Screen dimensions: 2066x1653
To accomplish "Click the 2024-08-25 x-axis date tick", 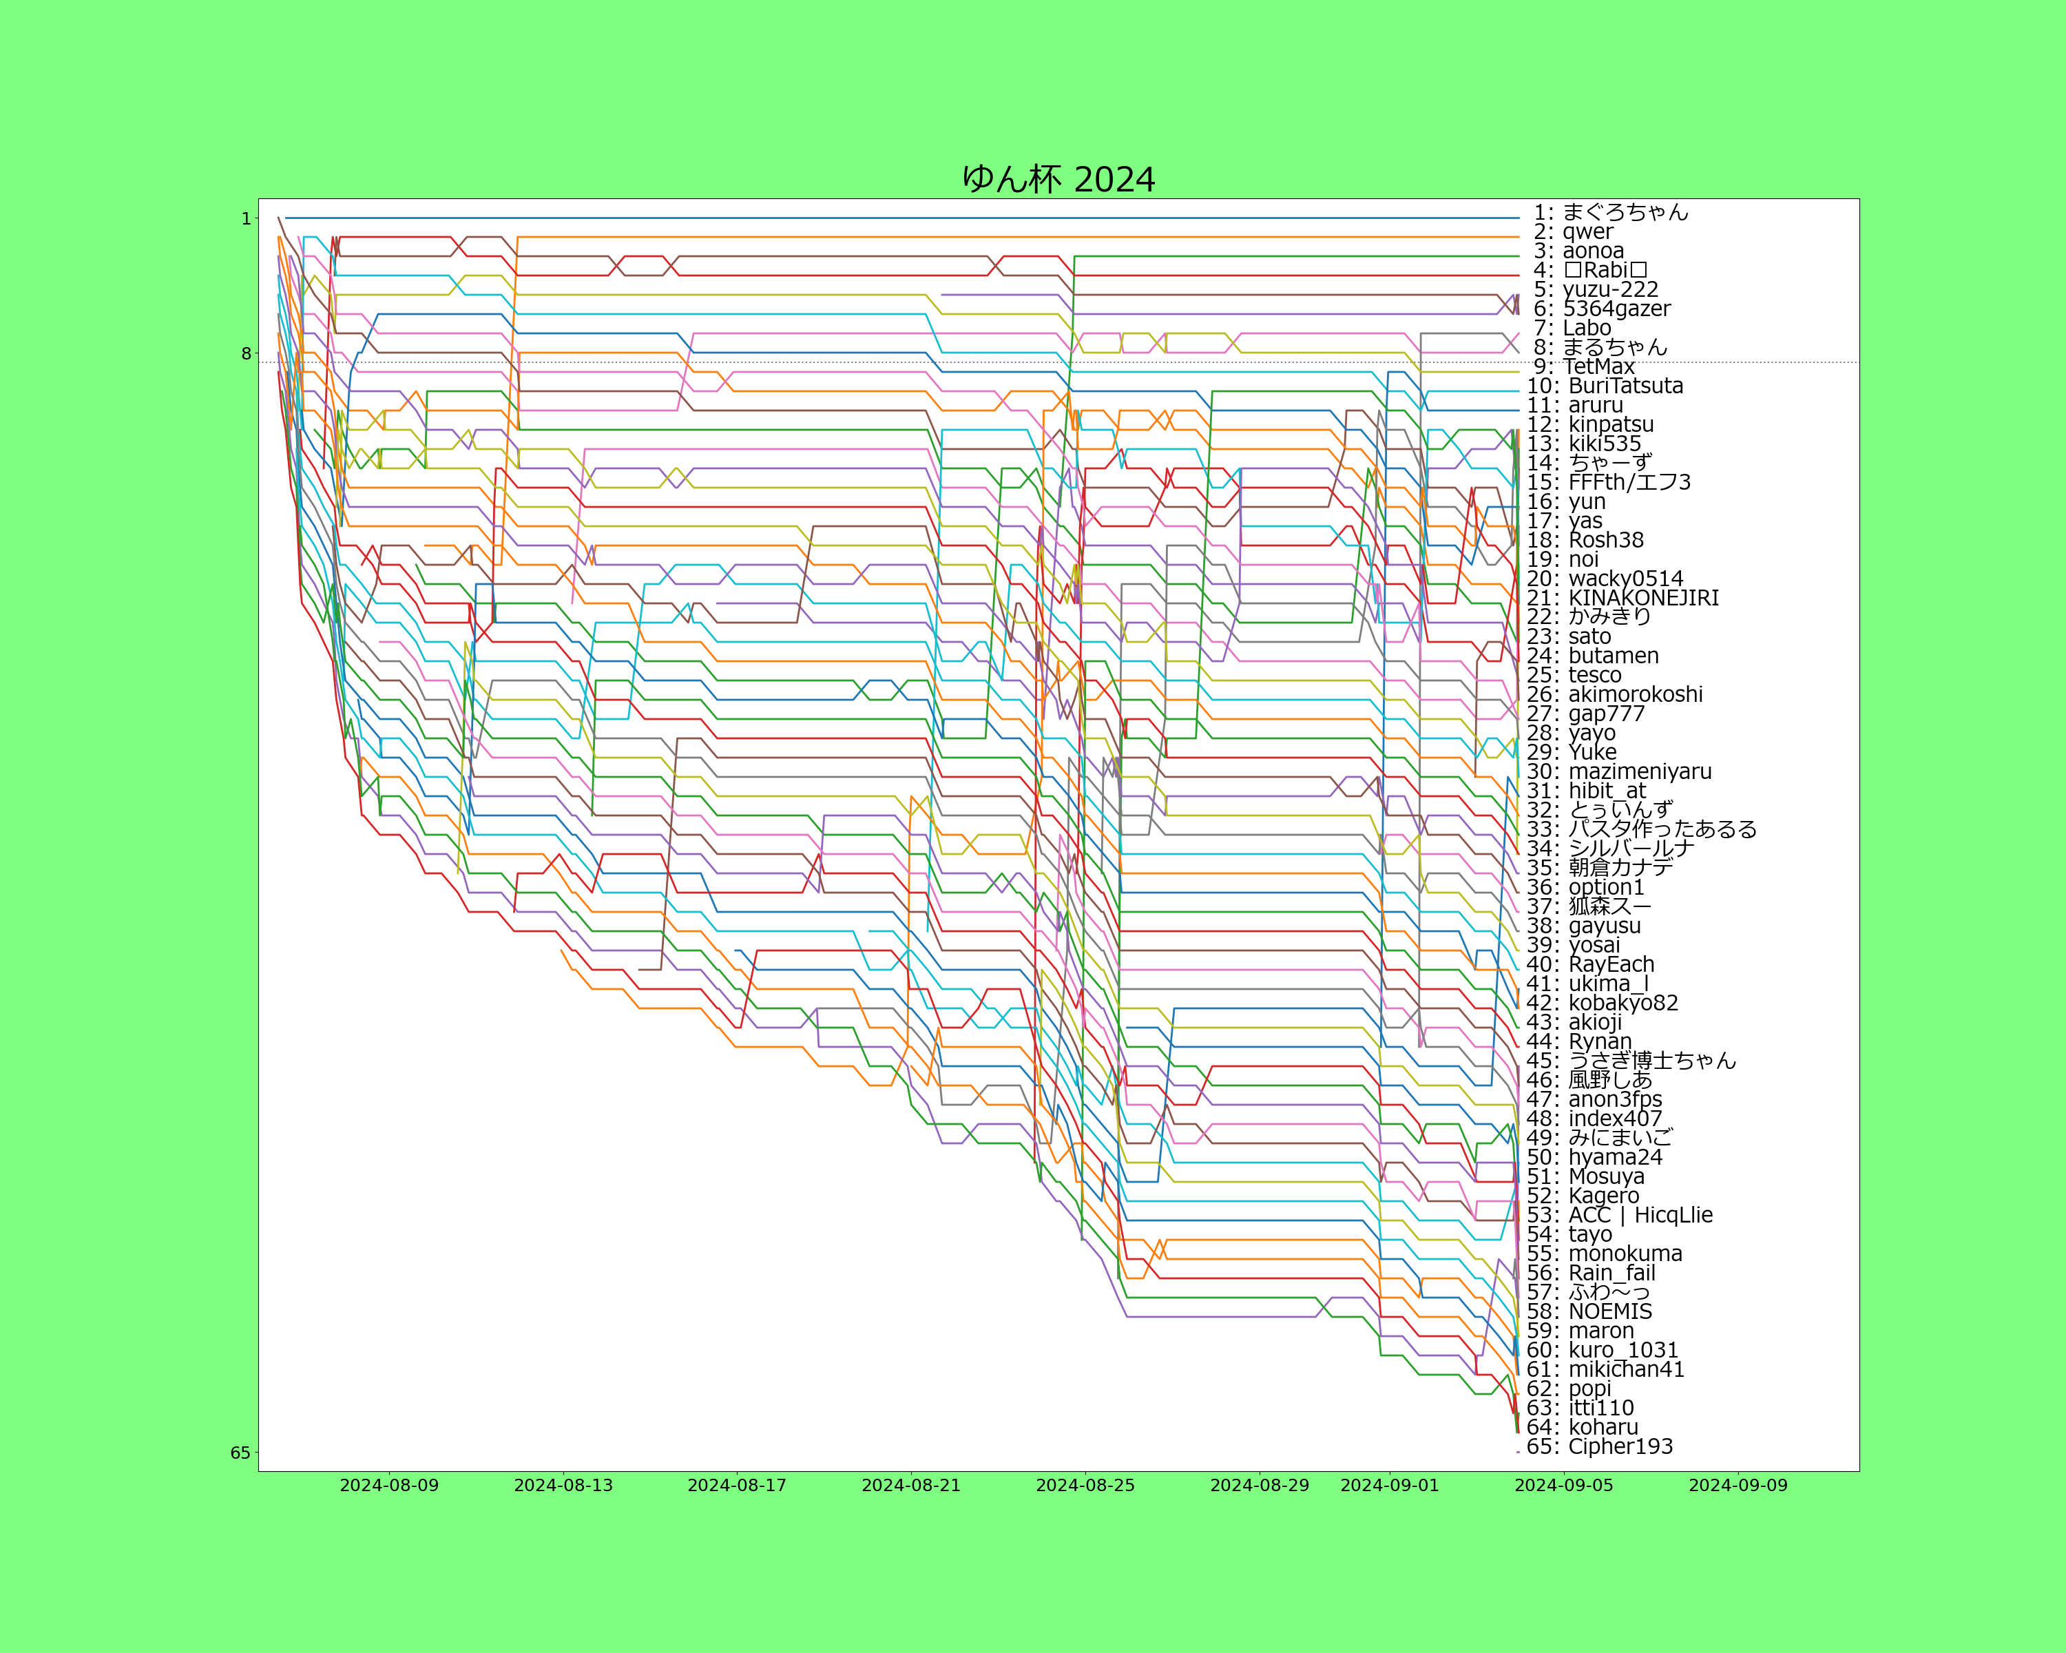I will pos(1085,1486).
